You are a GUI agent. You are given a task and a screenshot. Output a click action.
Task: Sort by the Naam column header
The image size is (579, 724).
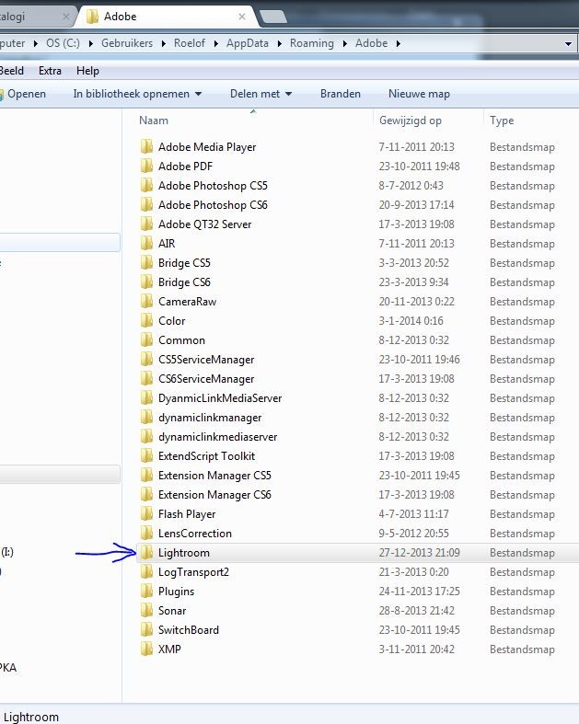(154, 121)
